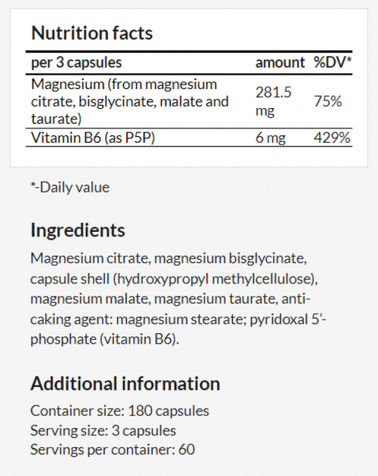Screen dimensions: 378x476
Task: Click the '*-Daily value' footnote
Action: tap(70, 187)
